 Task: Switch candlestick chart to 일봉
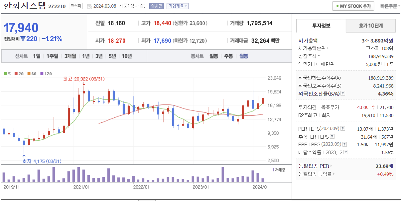point(214,56)
